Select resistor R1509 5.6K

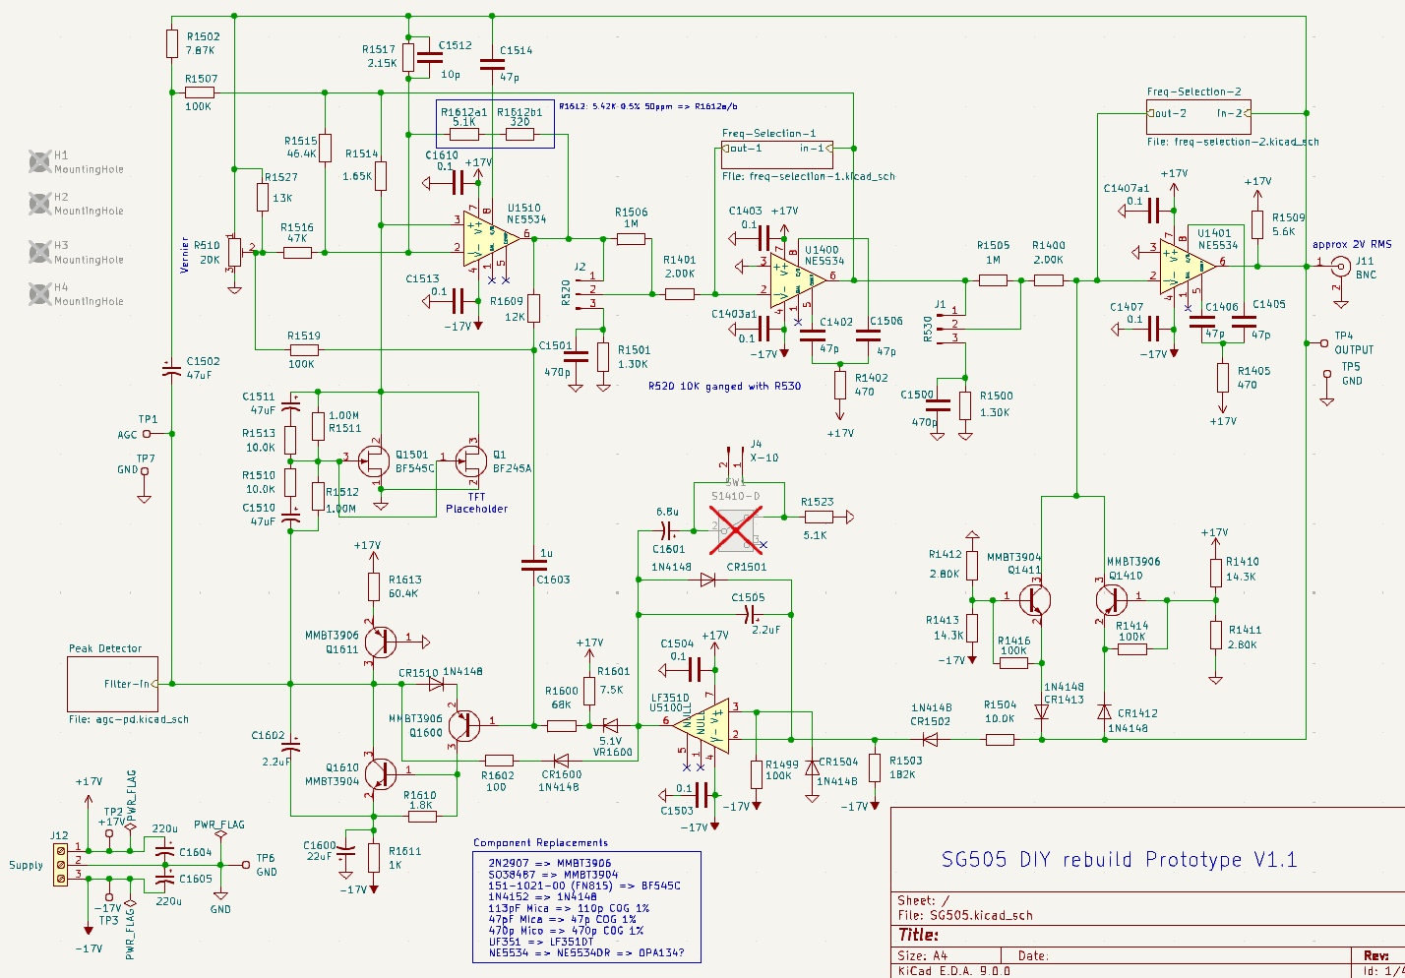1257,224
